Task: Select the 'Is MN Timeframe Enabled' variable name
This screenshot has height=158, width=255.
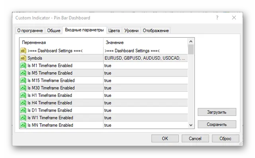Action: 50,125
